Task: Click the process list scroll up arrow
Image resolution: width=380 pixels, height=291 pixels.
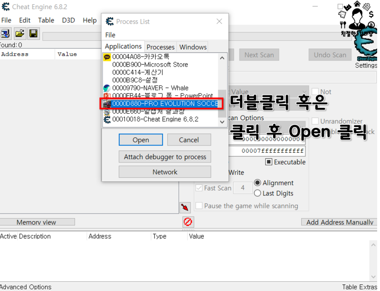Action: tap(222, 58)
